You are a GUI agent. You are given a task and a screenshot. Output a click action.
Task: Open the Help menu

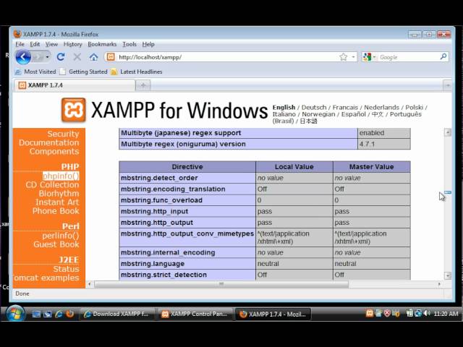148,44
